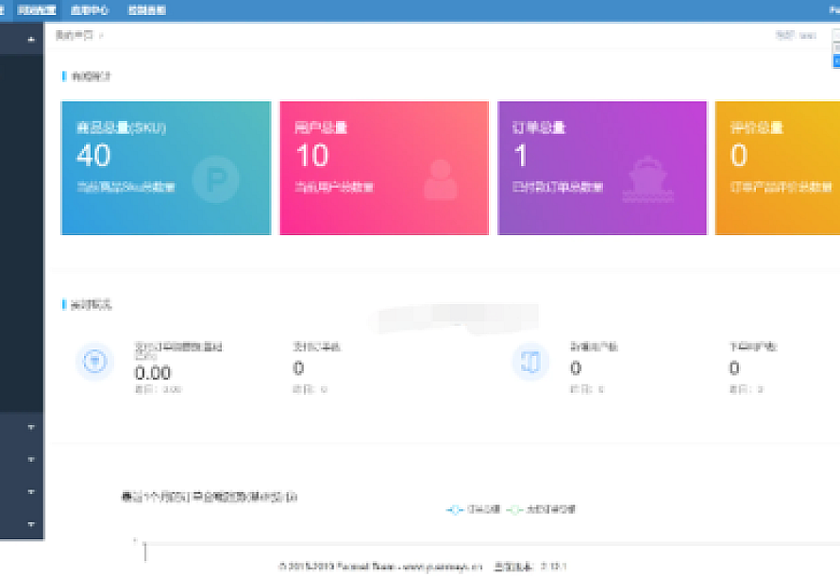Open the website link in the footer
Image resolution: width=840 pixels, height=576 pixels.
pos(442,567)
